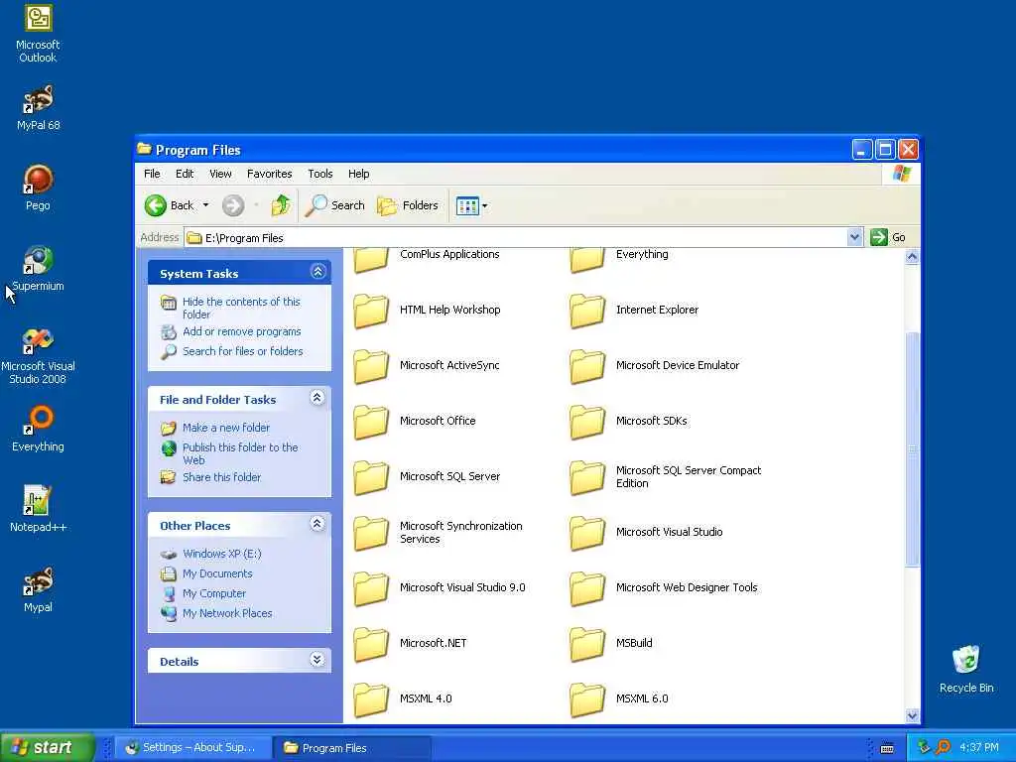
Task: Click the vertical scrollbar up arrow
Action: (x=913, y=257)
